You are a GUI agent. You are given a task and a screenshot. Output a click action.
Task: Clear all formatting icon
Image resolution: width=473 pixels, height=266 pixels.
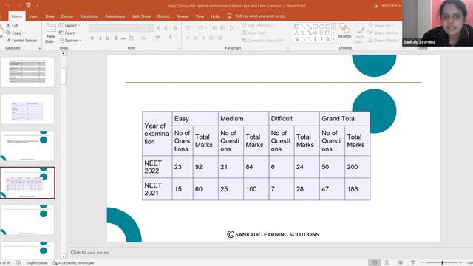tap(176, 28)
